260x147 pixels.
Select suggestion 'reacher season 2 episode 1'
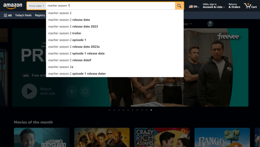point(115,40)
